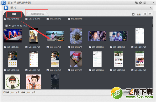The image size is (156, 102).
Task: Open thumbnail above IMG_4224.PNG showing two kids
Action: click(x=140, y=59)
